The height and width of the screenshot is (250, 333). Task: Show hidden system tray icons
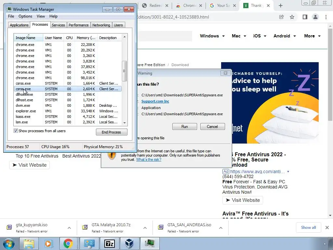pyautogui.click(x=325, y=244)
